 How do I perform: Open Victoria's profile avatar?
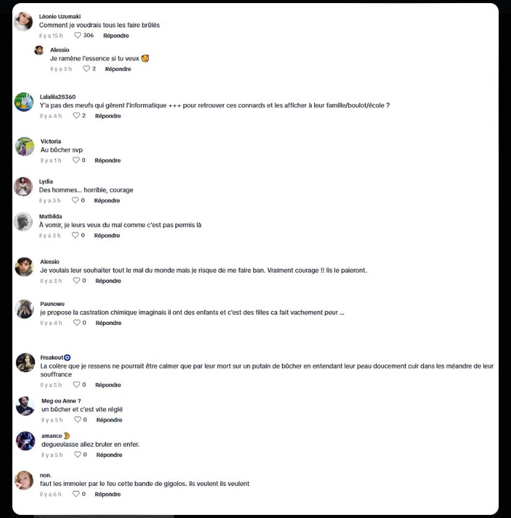click(x=25, y=146)
